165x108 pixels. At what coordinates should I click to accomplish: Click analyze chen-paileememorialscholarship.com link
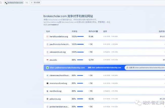[104, 68]
